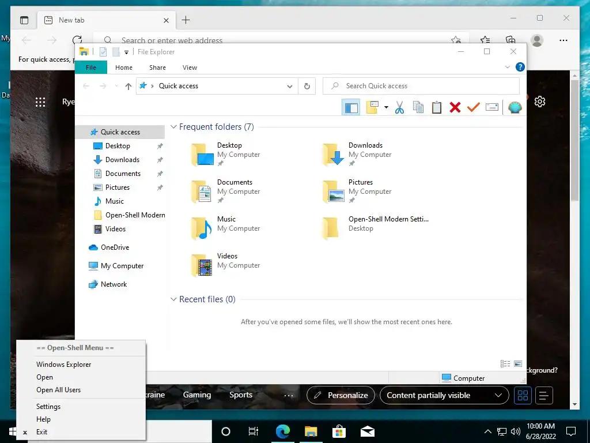The image size is (590, 443).
Task: Switch to details view icon
Action: pyautogui.click(x=505, y=363)
